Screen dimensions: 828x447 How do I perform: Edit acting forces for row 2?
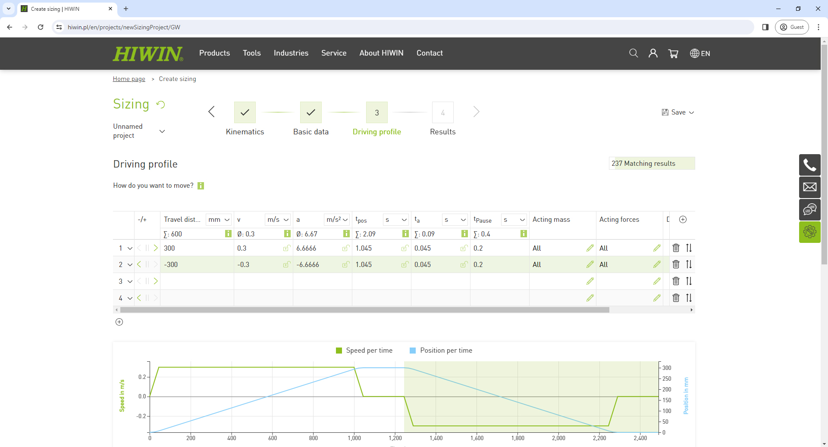657,264
